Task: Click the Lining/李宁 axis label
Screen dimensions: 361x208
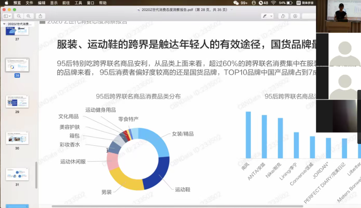Action: click(x=288, y=171)
